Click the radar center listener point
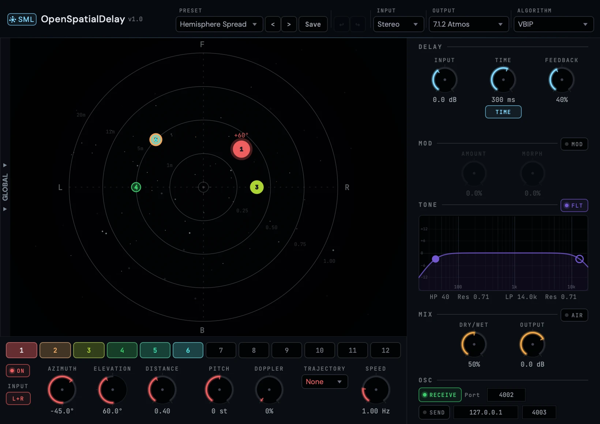Screen dimensions: 600x424 (x=203, y=187)
